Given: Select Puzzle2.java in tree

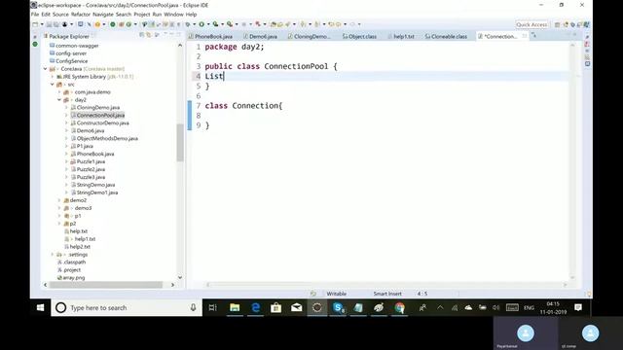Looking at the screenshot, I should 91,169.
